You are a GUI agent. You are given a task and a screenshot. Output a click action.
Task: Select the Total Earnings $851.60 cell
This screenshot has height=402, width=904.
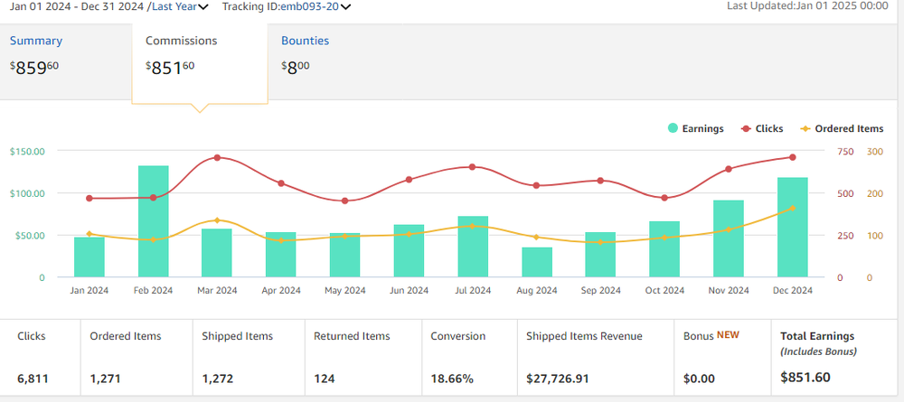(x=834, y=357)
